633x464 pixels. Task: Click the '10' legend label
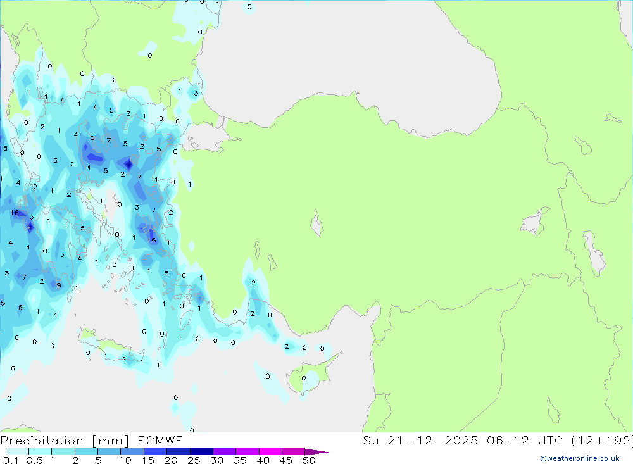click(x=125, y=460)
